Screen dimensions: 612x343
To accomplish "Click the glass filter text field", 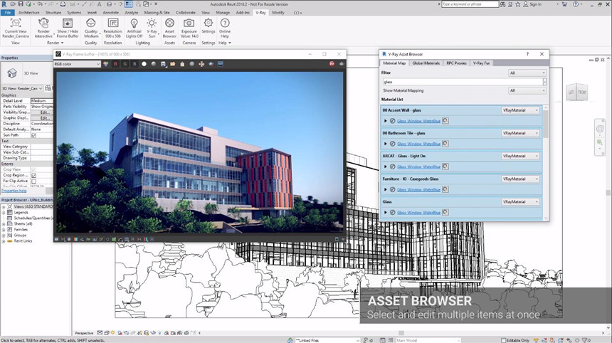I will point(461,82).
